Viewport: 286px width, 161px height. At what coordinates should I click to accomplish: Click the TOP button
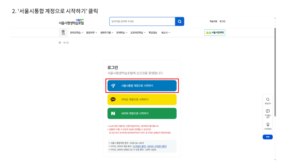[267, 137]
